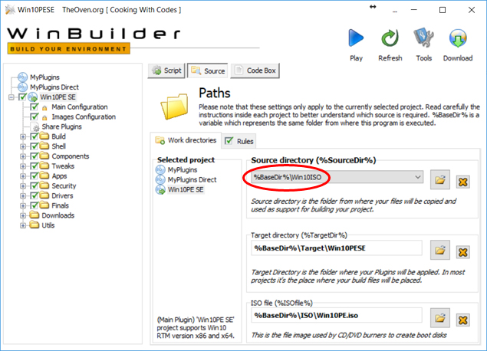Expand the Security folder node
This screenshot has height=351, width=487.
point(23,186)
